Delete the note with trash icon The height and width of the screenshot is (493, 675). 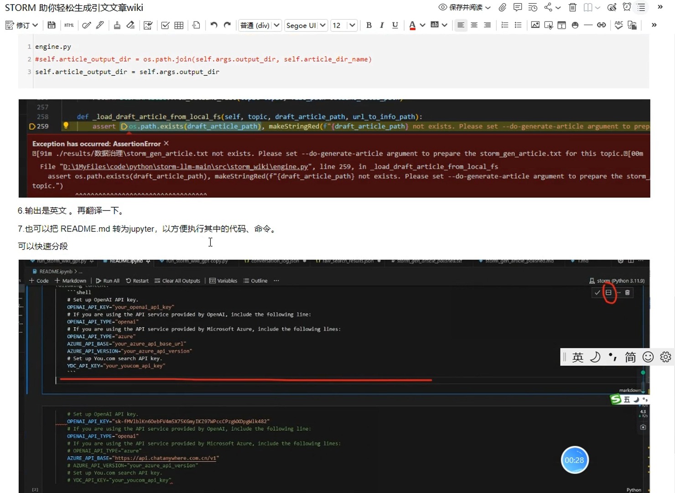tap(573, 7)
